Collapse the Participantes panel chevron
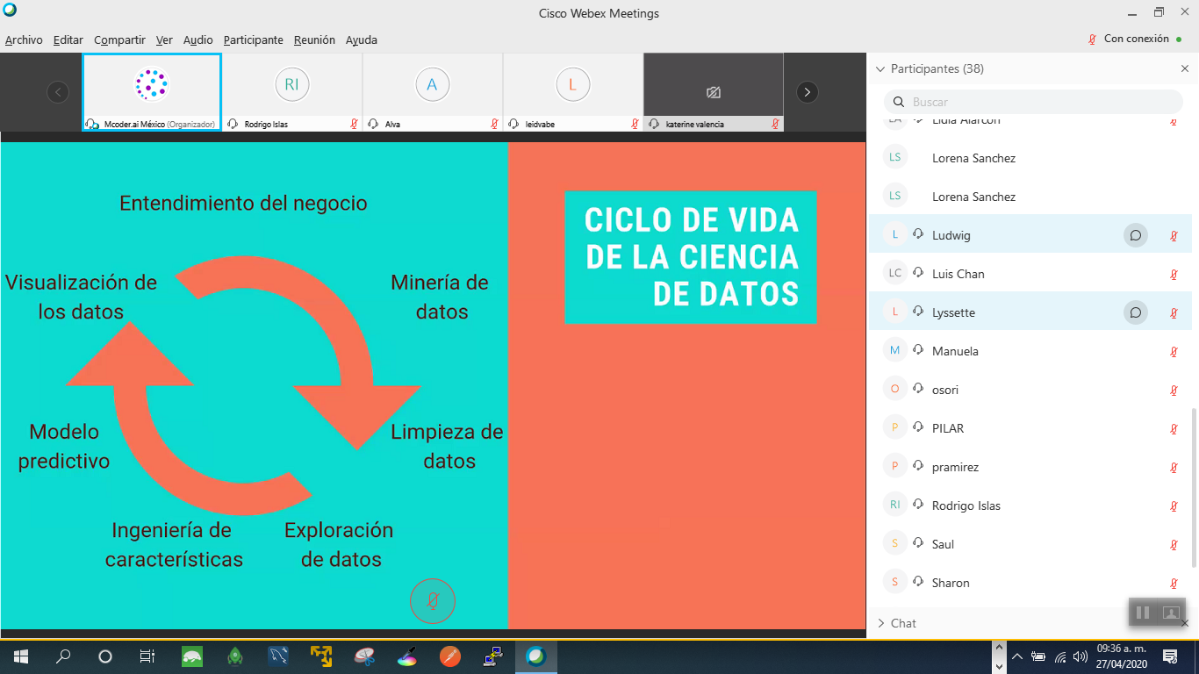 pyautogui.click(x=880, y=68)
